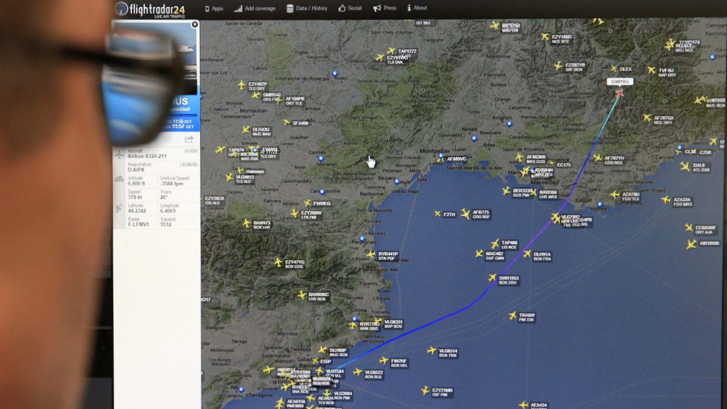
Task: Open the Add coverage menu
Action: 255,8
